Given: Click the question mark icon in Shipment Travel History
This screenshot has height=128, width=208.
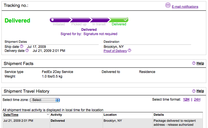Looking at the screenshot, I should pyautogui.click(x=194, y=91).
